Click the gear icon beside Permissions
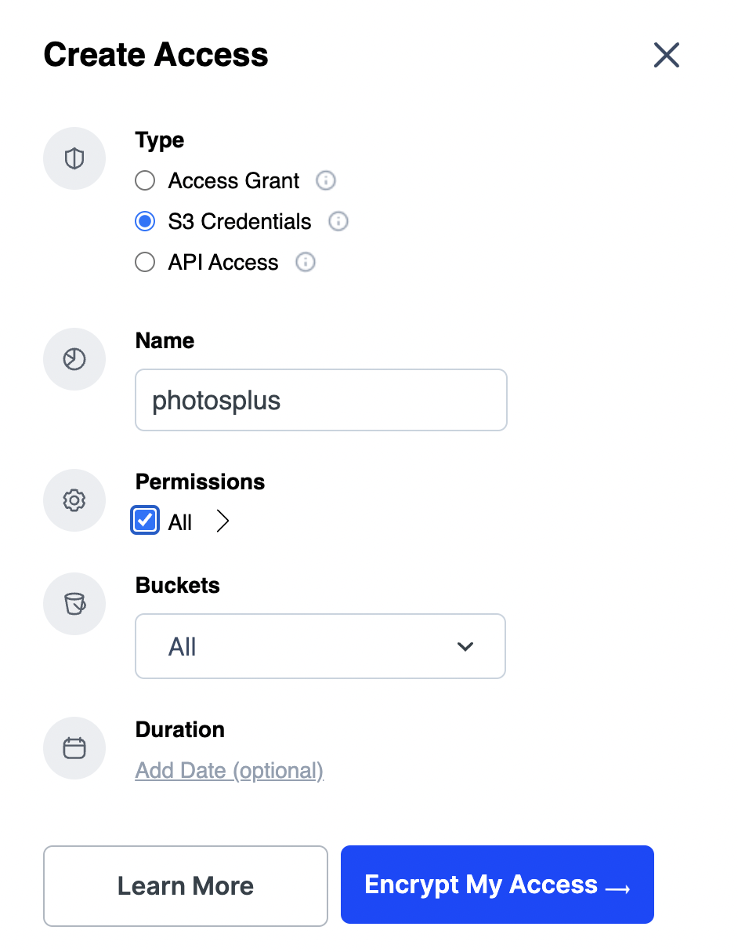Viewport: 738px width, 952px height. (x=74, y=500)
